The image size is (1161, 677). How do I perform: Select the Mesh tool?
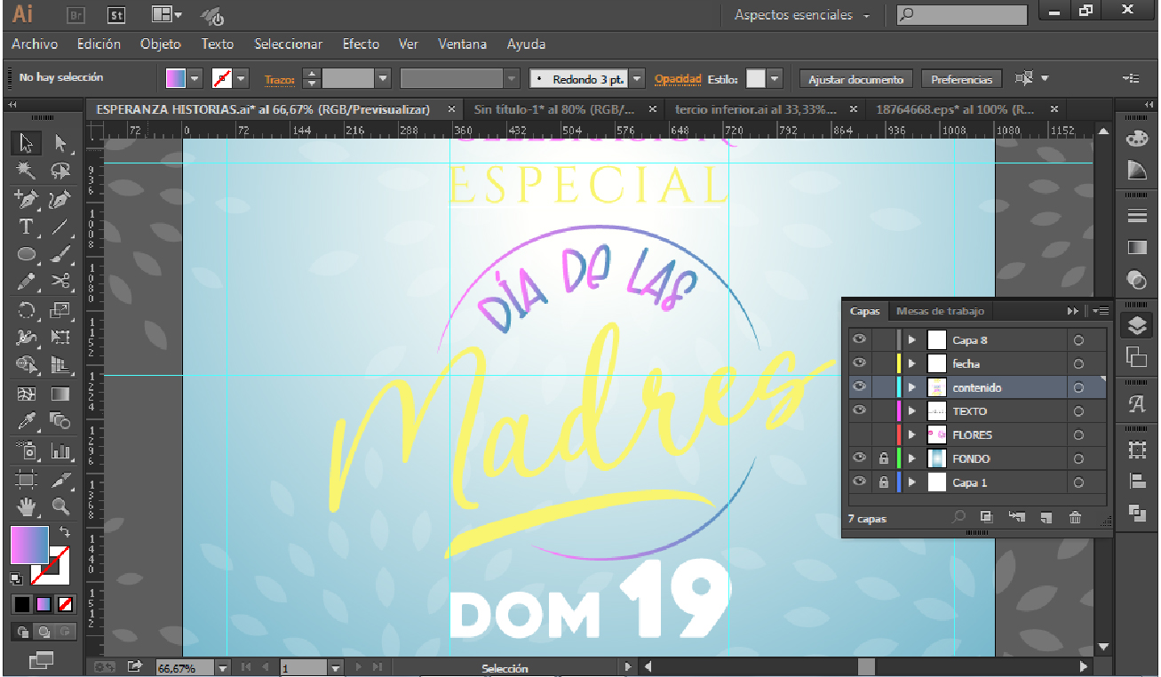click(x=27, y=394)
